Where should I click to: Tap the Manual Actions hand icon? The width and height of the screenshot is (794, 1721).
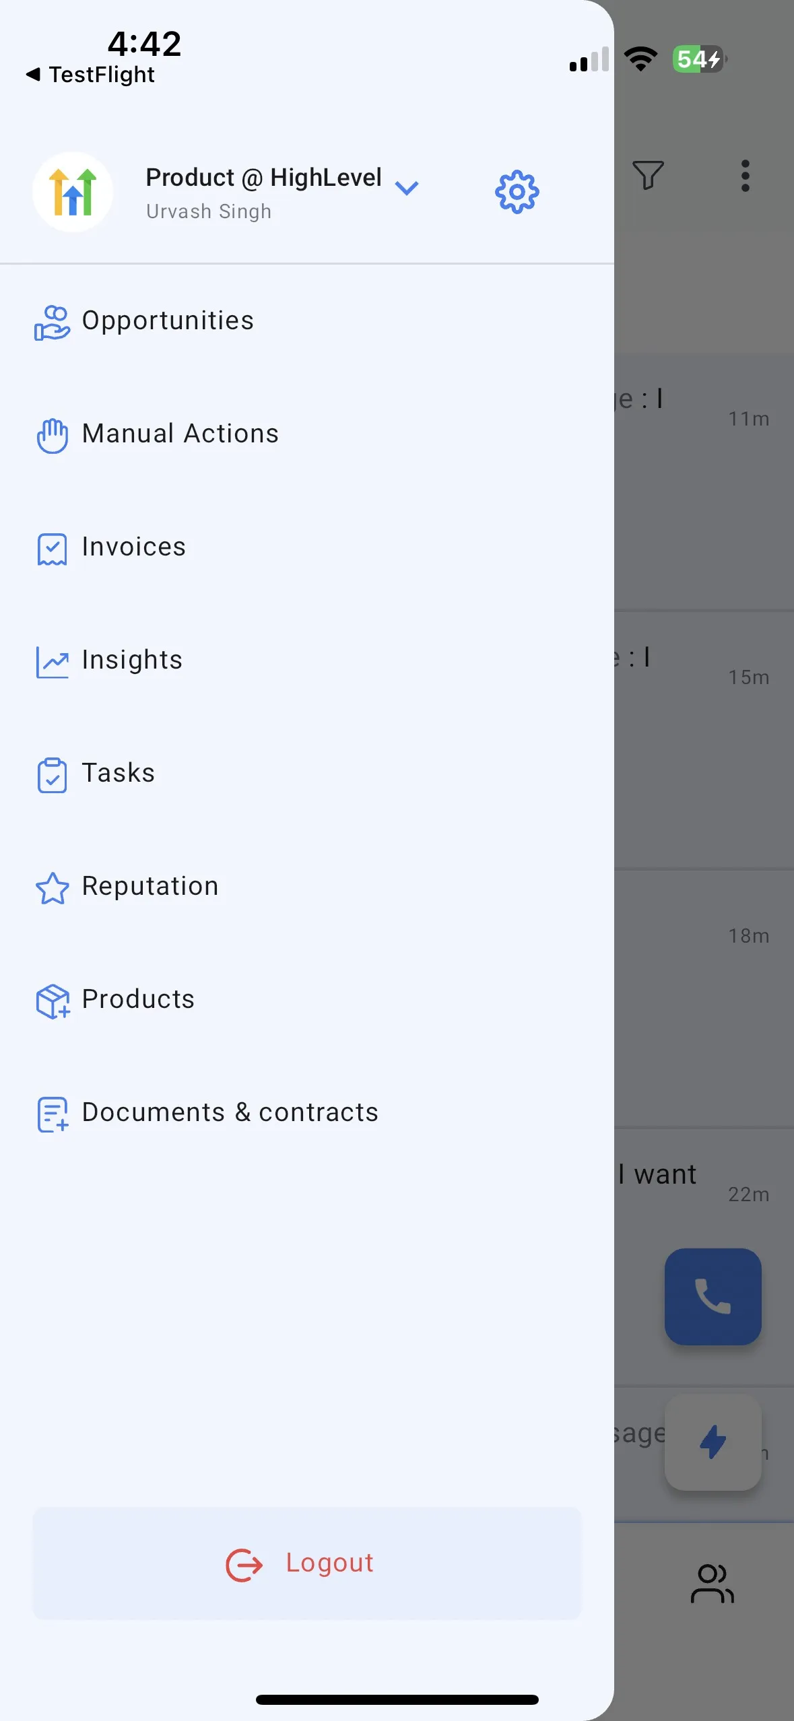(53, 436)
